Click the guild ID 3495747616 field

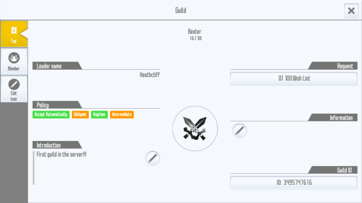tap(294, 183)
